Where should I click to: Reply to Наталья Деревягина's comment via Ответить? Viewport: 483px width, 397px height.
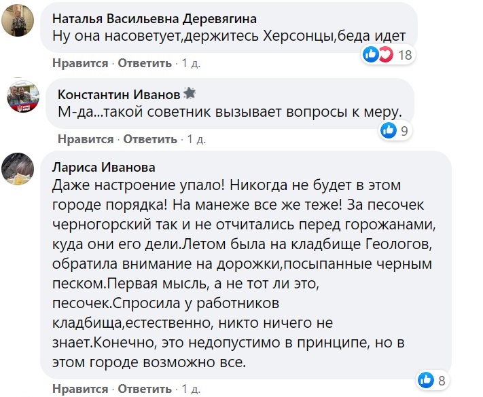(x=145, y=63)
